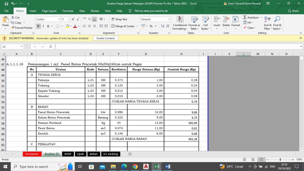Open Conditional Formatting menu
The width and height of the screenshot is (304, 171).
(180, 23)
